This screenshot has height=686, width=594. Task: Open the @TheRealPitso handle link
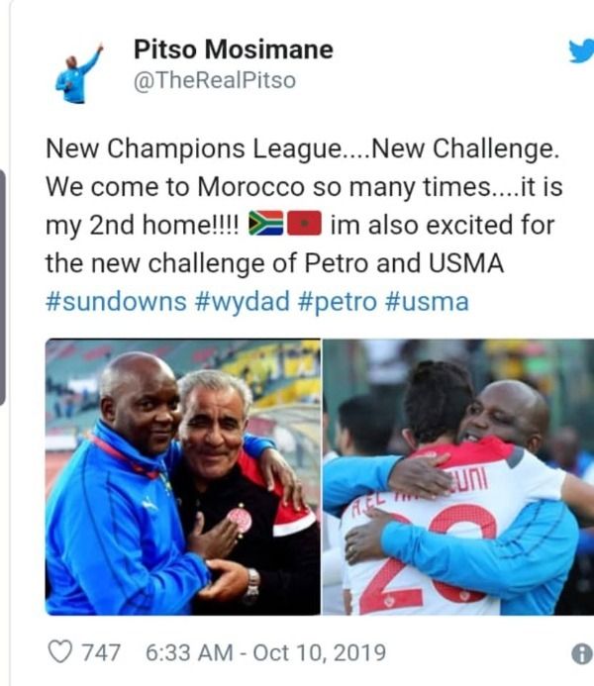click(x=214, y=80)
